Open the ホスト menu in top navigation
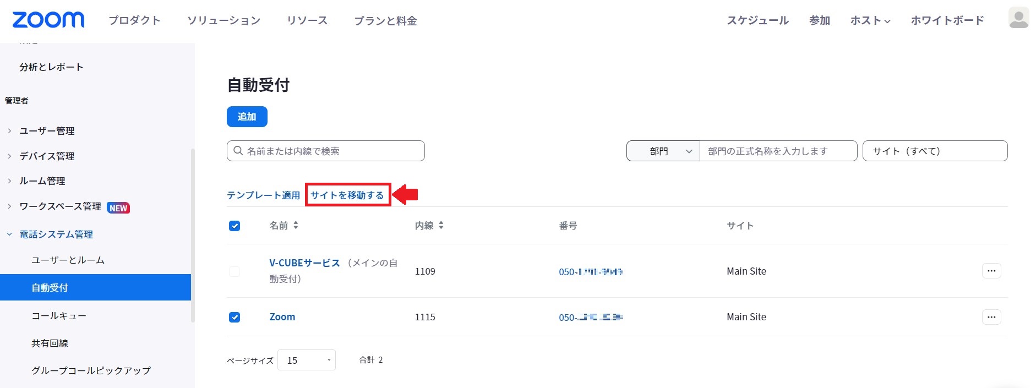The height and width of the screenshot is (388, 1036). [870, 21]
